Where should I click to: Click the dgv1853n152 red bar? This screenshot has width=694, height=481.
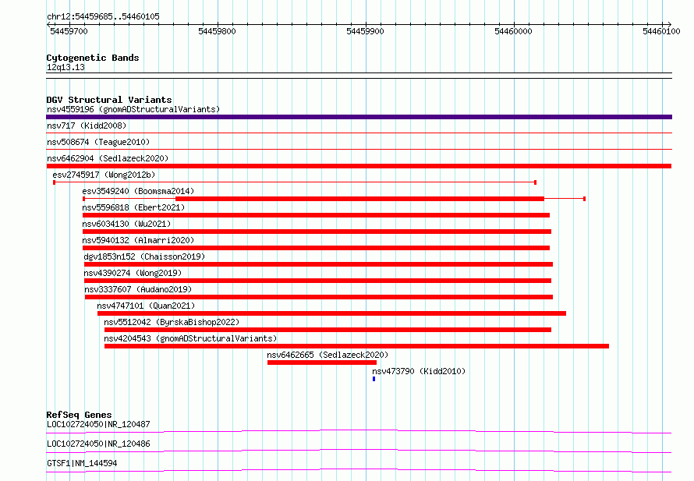(x=318, y=264)
